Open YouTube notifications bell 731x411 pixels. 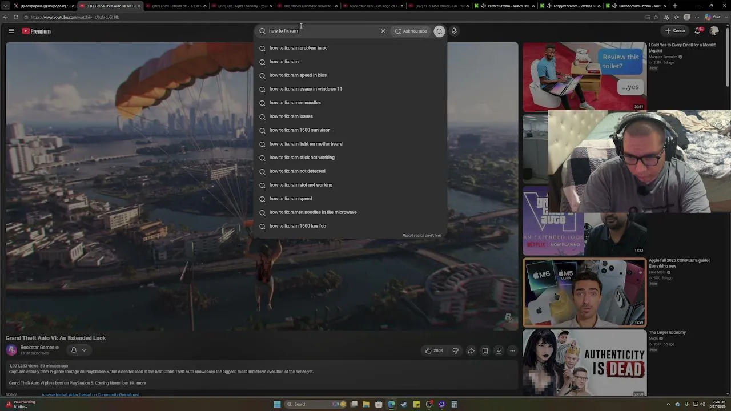(698, 31)
